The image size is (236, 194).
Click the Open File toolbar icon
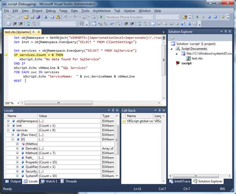[x=26, y=17]
